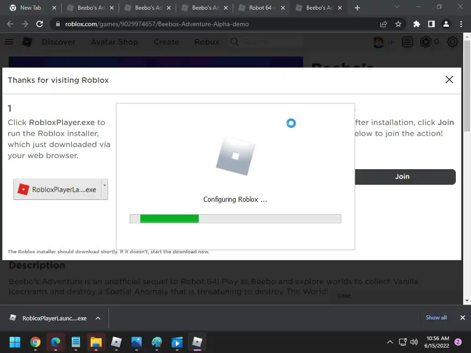Go back with the browser back arrow
Viewport: 471px width, 353px height.
point(10,24)
